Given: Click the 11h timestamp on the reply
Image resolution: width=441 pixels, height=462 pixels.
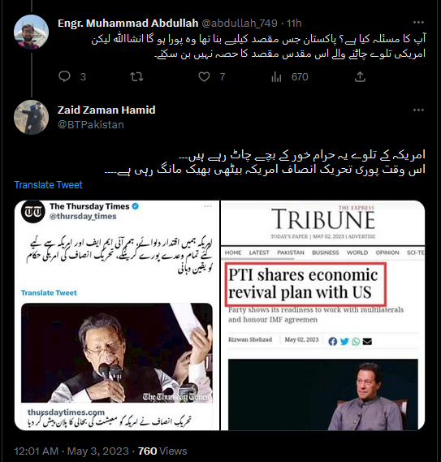Looking at the screenshot, I should (x=294, y=23).
